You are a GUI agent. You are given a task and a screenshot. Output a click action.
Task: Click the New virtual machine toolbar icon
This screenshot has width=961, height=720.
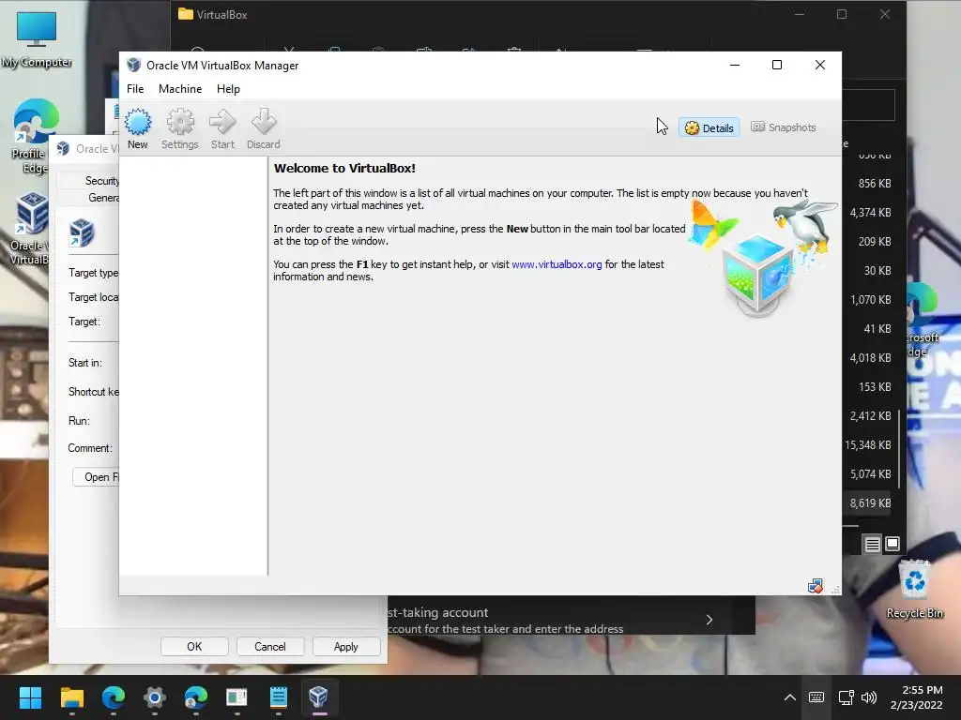coord(137,127)
